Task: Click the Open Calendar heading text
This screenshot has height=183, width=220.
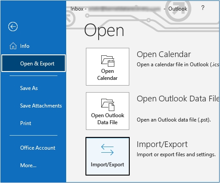Action: pos(164,54)
